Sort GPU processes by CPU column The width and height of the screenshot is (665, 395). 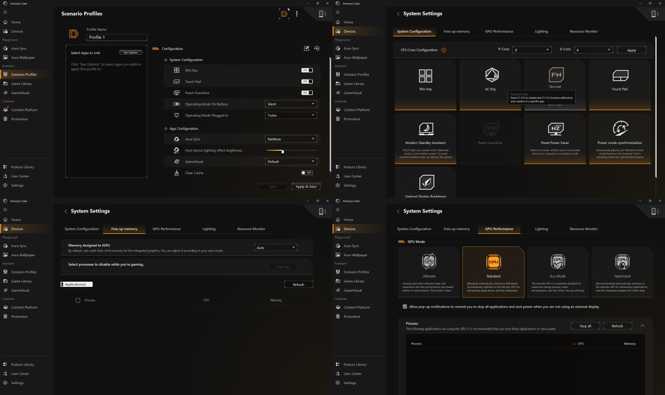(578, 344)
